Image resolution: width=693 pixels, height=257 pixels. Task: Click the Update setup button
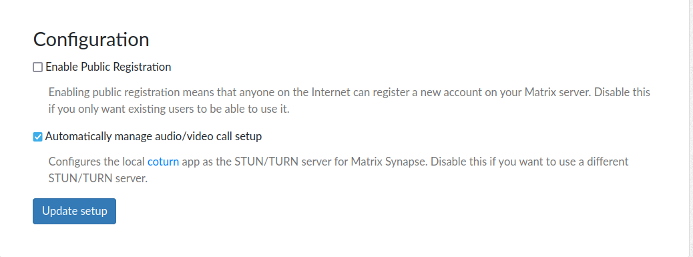(74, 211)
